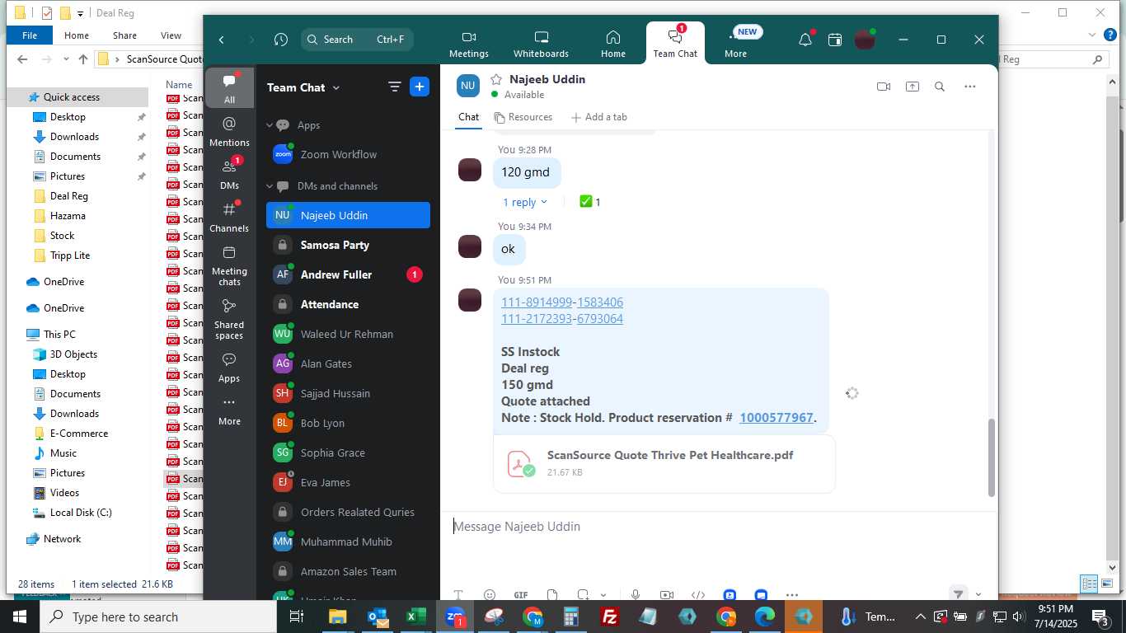The image size is (1126, 633).
Task: Click the Zoom Search box
Action: point(357,40)
